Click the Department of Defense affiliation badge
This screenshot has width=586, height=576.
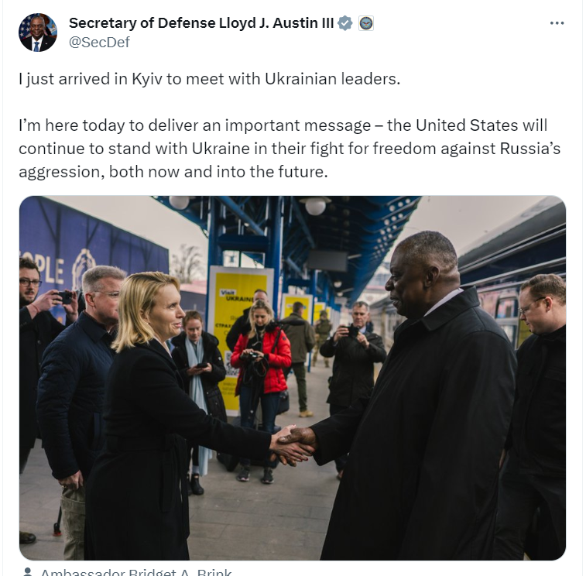[x=366, y=23]
